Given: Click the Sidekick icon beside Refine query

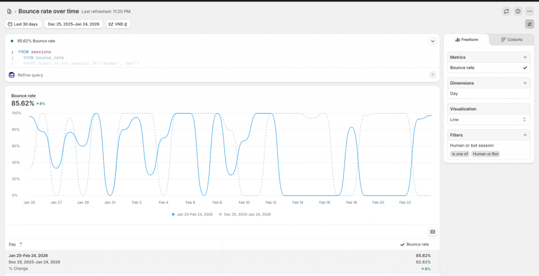Looking at the screenshot, I should 12,75.
